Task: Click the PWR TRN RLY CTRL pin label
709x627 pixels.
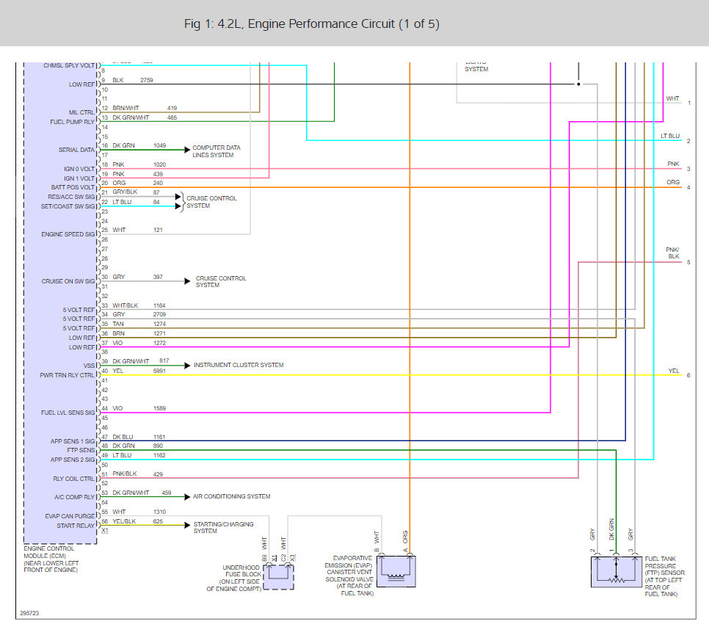Action: [x=67, y=375]
